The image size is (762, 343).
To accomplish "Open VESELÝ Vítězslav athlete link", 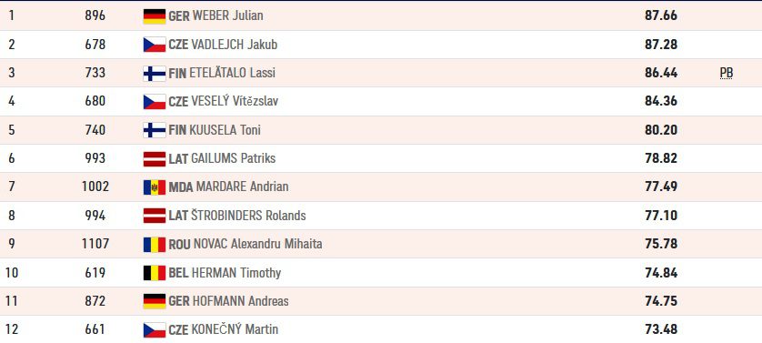I will 236,101.
